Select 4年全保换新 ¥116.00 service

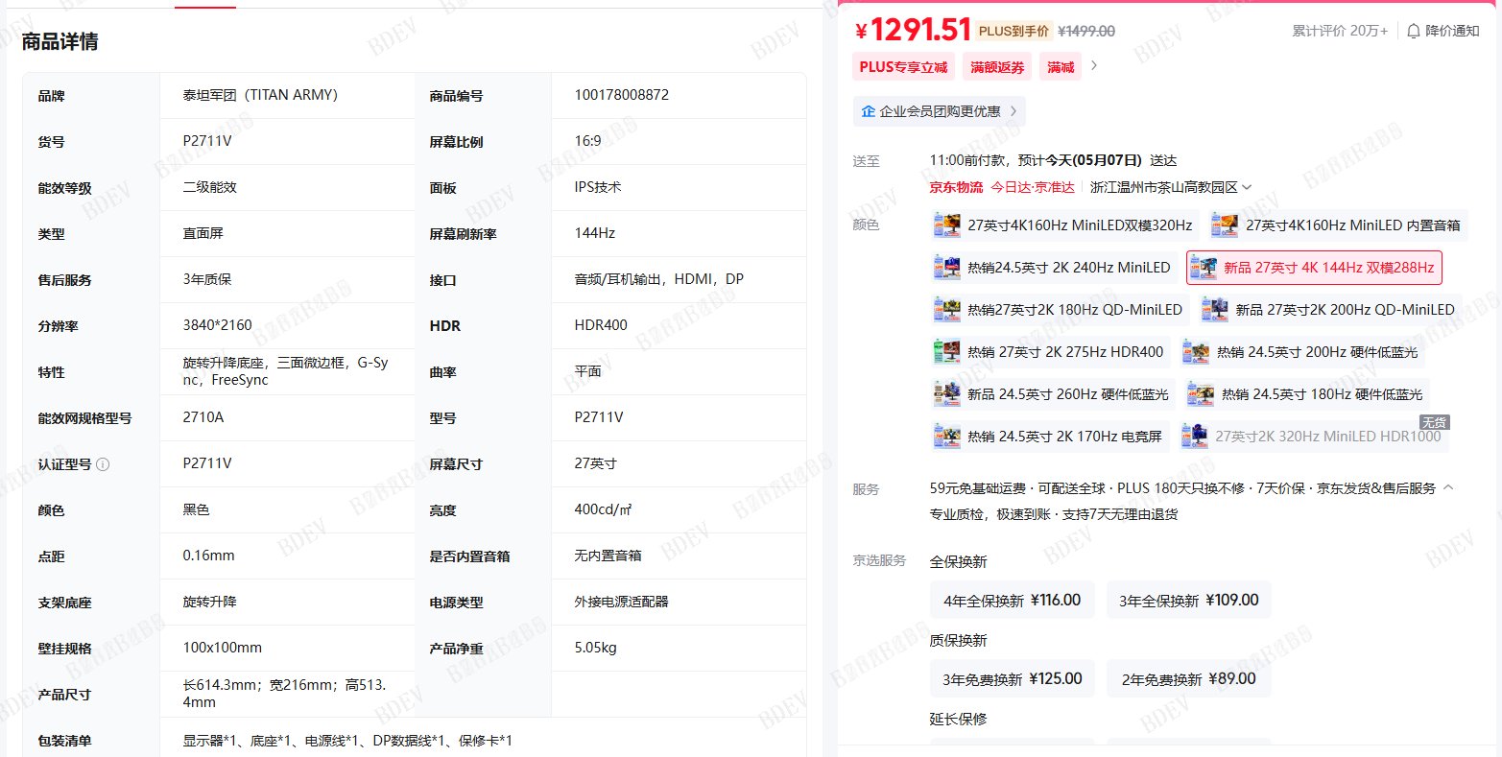point(1013,601)
